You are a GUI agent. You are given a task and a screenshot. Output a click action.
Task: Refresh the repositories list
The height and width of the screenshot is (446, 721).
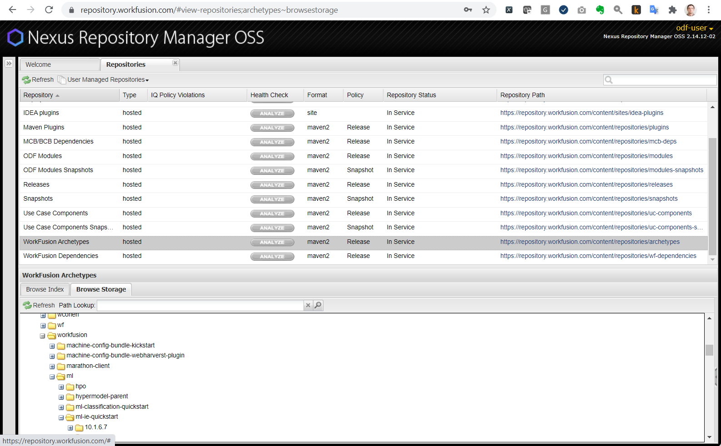(x=38, y=79)
